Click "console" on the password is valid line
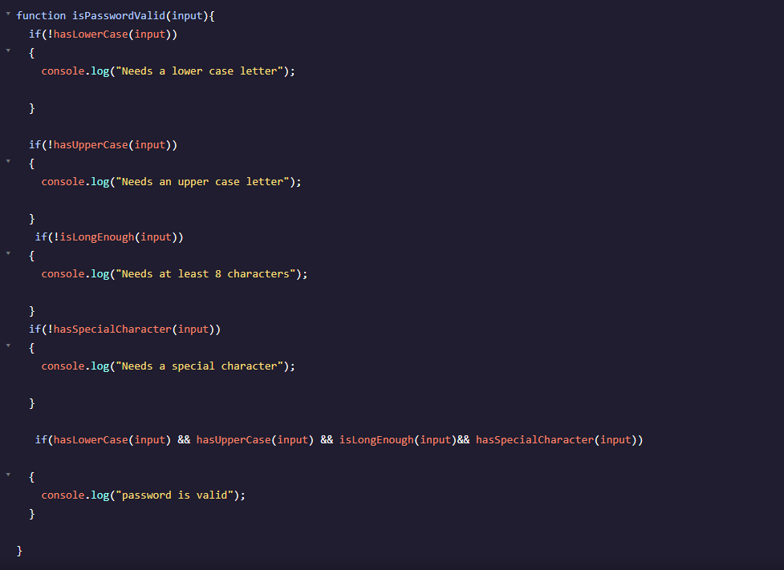The image size is (784, 570). tap(63, 495)
